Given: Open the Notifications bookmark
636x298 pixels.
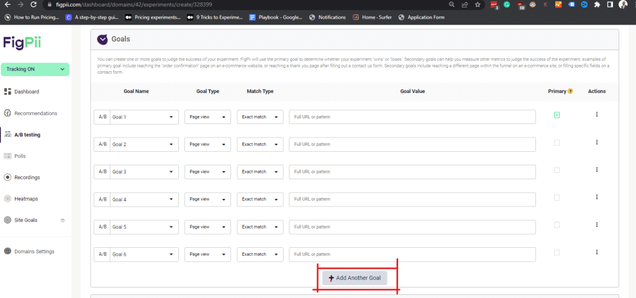Looking at the screenshot, I should tap(328, 17).
